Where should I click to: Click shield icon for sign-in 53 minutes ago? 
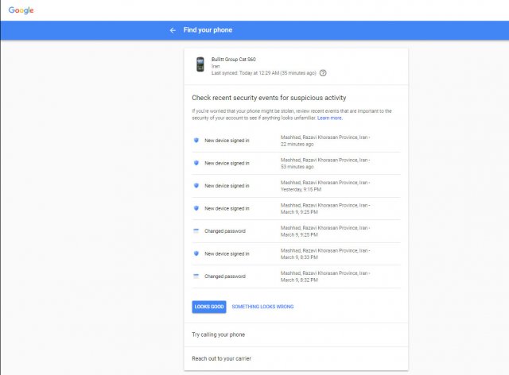196,163
